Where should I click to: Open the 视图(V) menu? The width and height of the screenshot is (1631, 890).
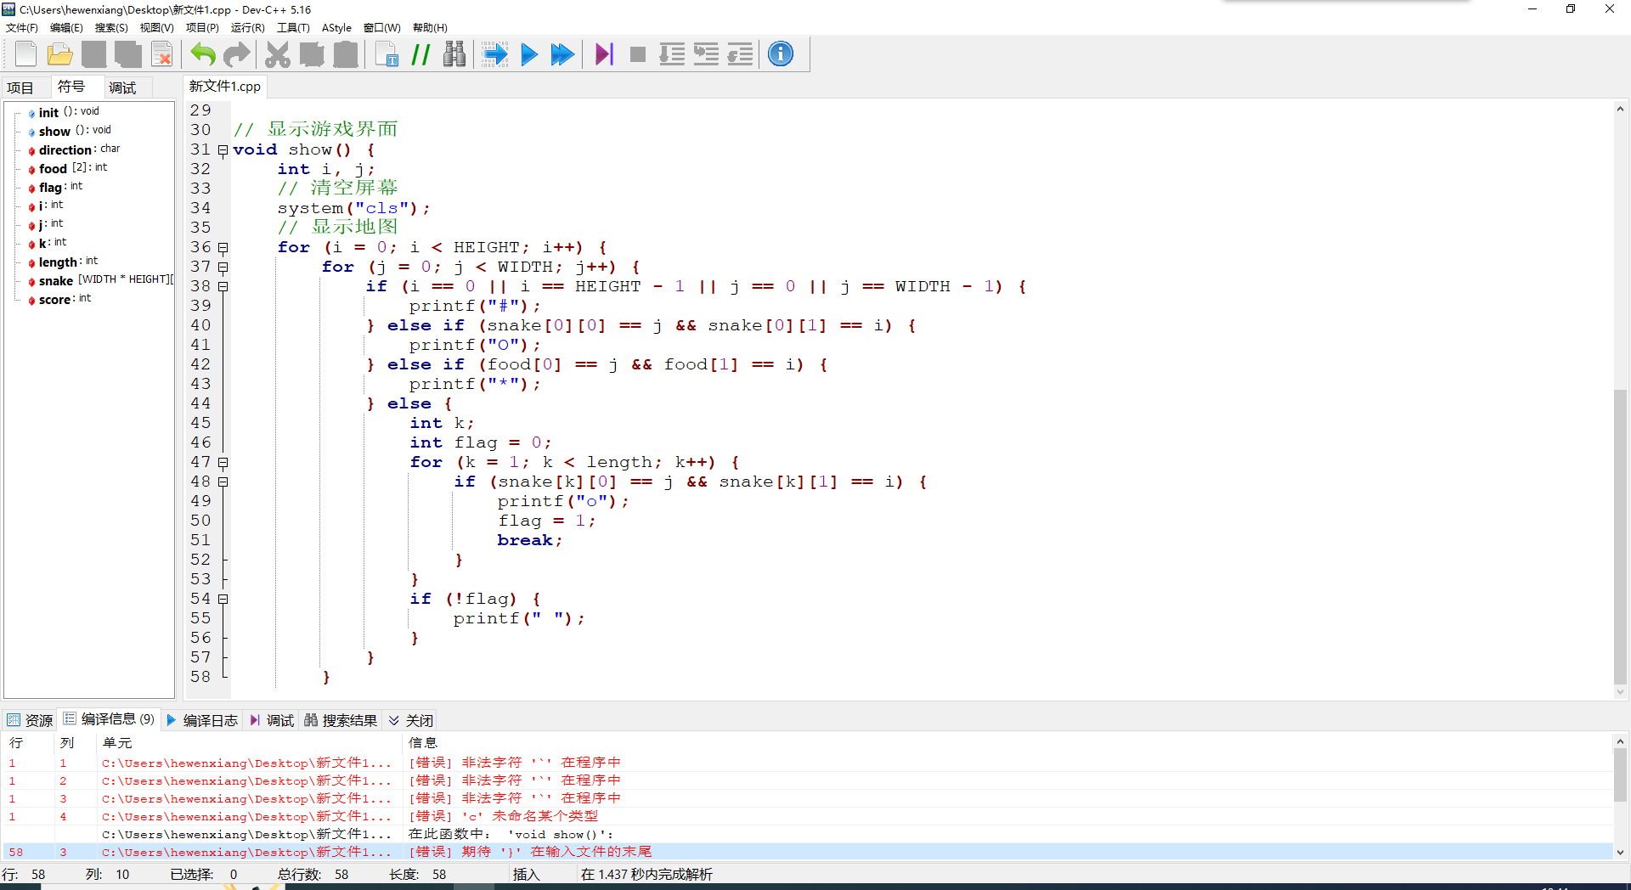tap(157, 28)
